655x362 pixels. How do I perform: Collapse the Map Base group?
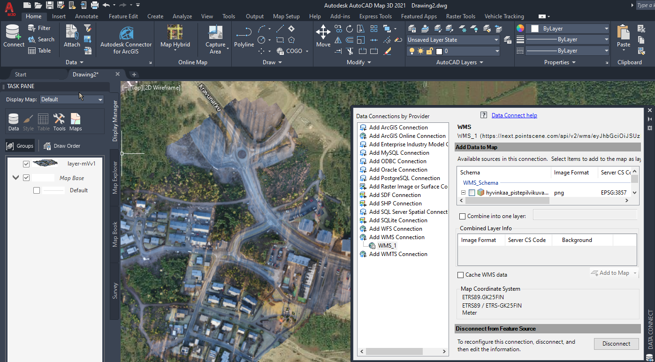coord(16,178)
